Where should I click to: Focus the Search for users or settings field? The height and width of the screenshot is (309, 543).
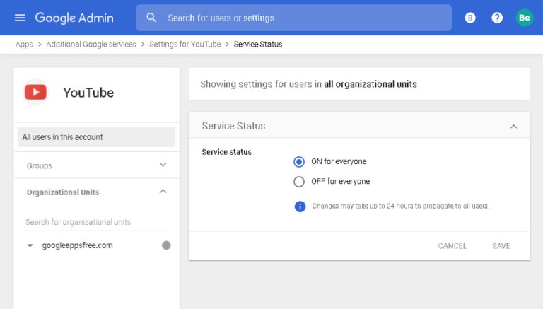293,18
